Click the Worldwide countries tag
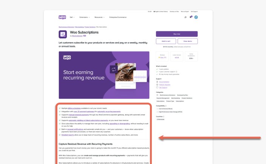Screen dimensions: 266x164 coord(161,120)
